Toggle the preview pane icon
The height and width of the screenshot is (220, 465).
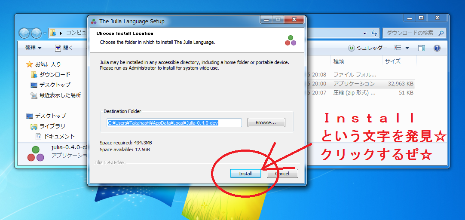pos(422,48)
